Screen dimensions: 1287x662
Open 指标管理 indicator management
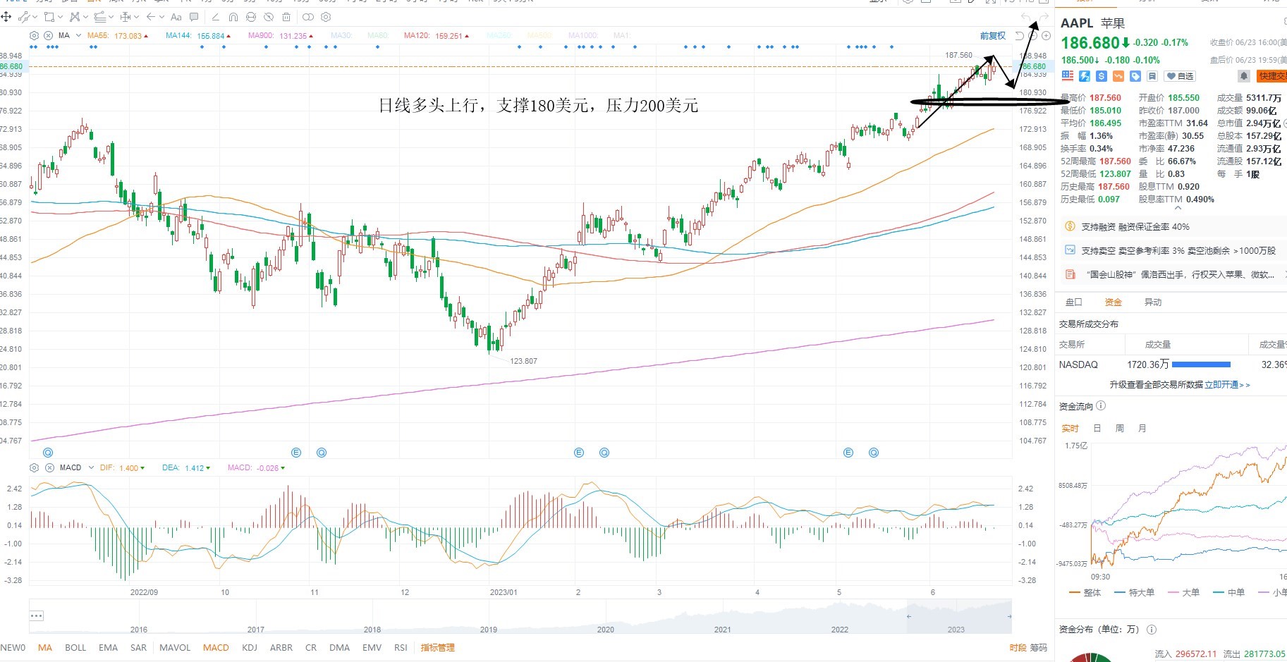coord(437,647)
